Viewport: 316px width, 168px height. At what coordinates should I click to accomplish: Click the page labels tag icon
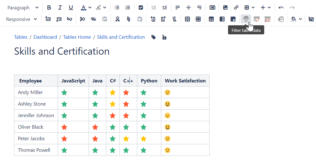[153, 37]
